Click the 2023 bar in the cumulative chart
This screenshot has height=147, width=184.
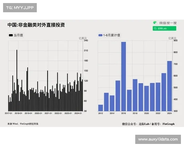point(164,92)
